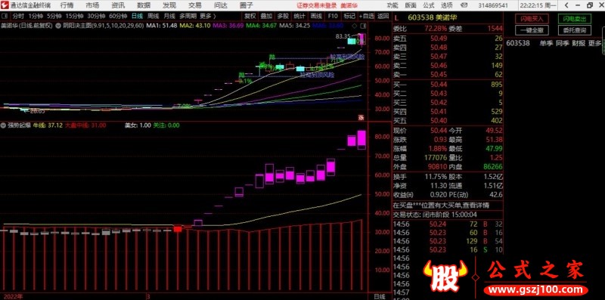Click the 多股 multi-stock button
The image size is (605, 300).
coord(283,16)
